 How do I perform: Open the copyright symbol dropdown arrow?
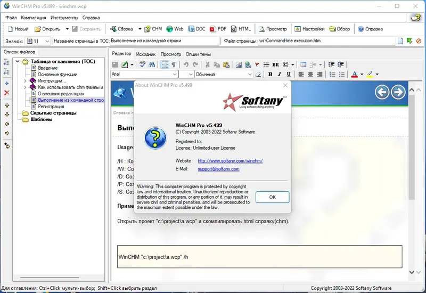tap(292, 64)
